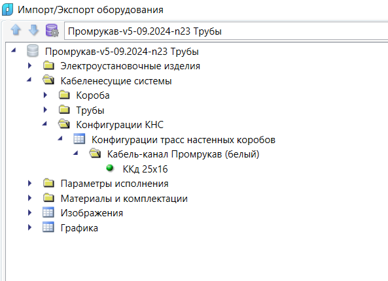The width and height of the screenshot is (388, 281).
Task: Click the table icon of Конфигурации трасс настенных коробов
Action: point(79,139)
